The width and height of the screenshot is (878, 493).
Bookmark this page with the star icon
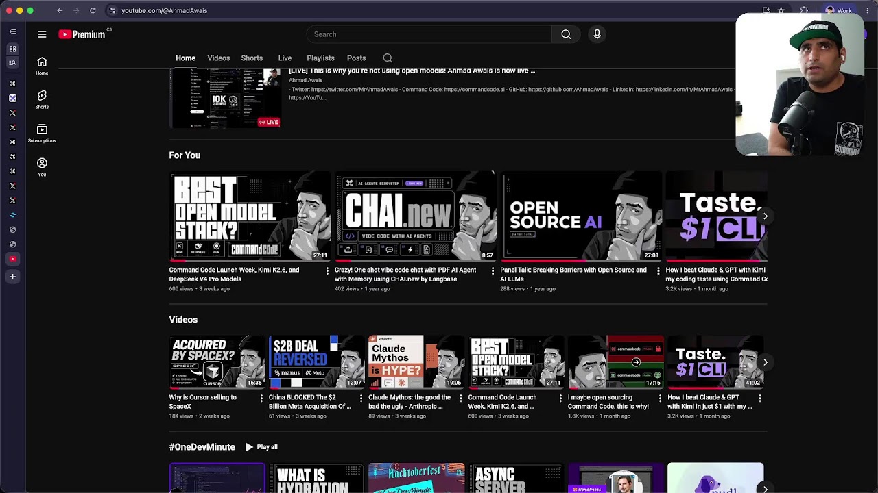click(x=781, y=10)
